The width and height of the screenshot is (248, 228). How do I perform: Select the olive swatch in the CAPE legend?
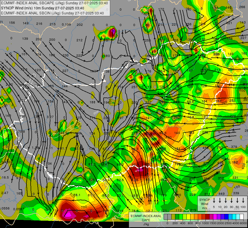[173, 217]
